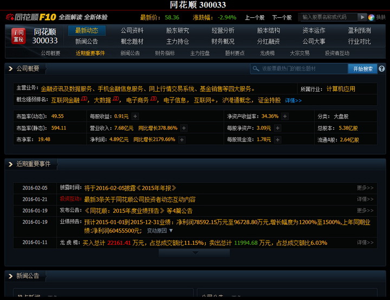Click the 大数据 concept link
390x300 pixels.
point(102,100)
